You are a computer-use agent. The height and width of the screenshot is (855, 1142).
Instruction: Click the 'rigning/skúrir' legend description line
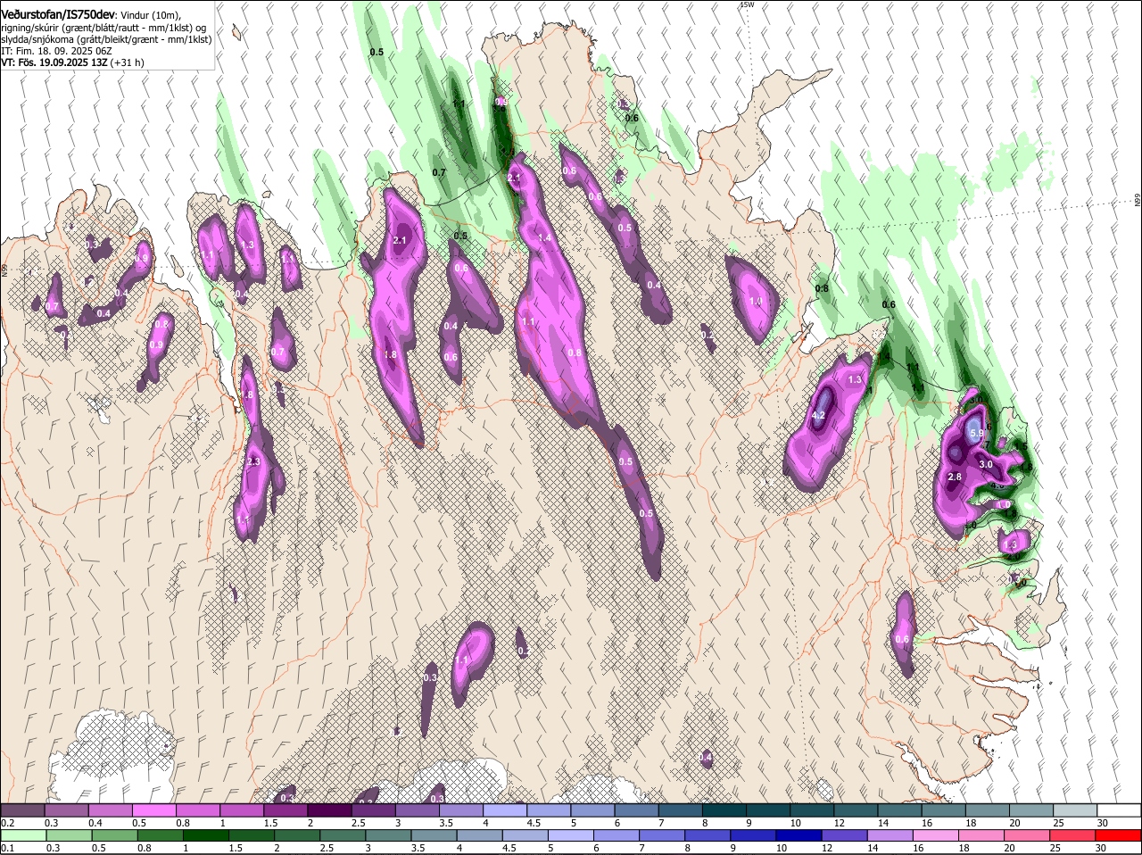[x=104, y=28]
